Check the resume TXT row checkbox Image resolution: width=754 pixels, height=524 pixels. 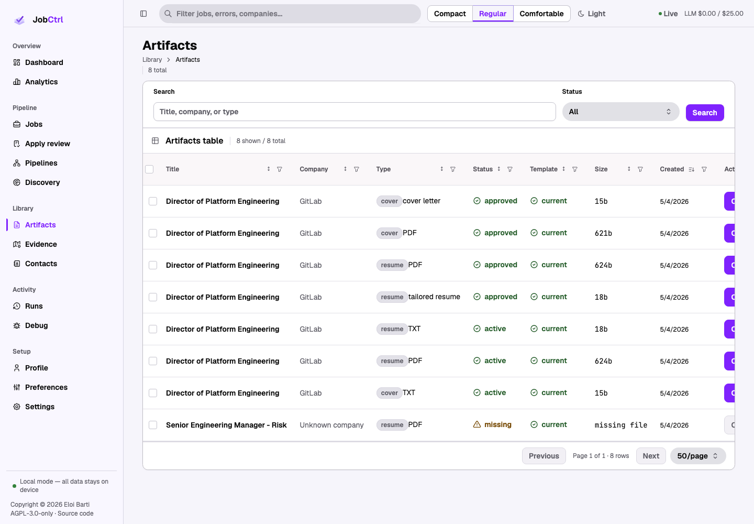(x=153, y=329)
